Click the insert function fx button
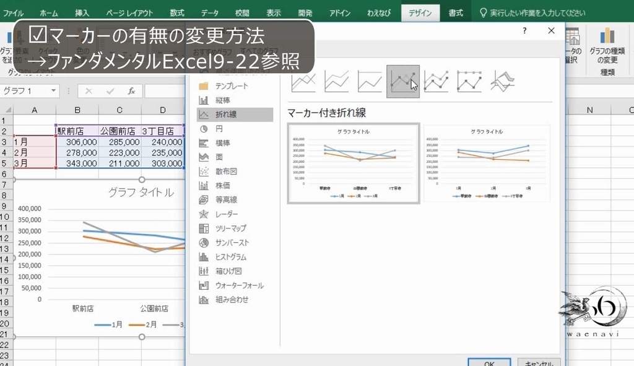 click(131, 91)
